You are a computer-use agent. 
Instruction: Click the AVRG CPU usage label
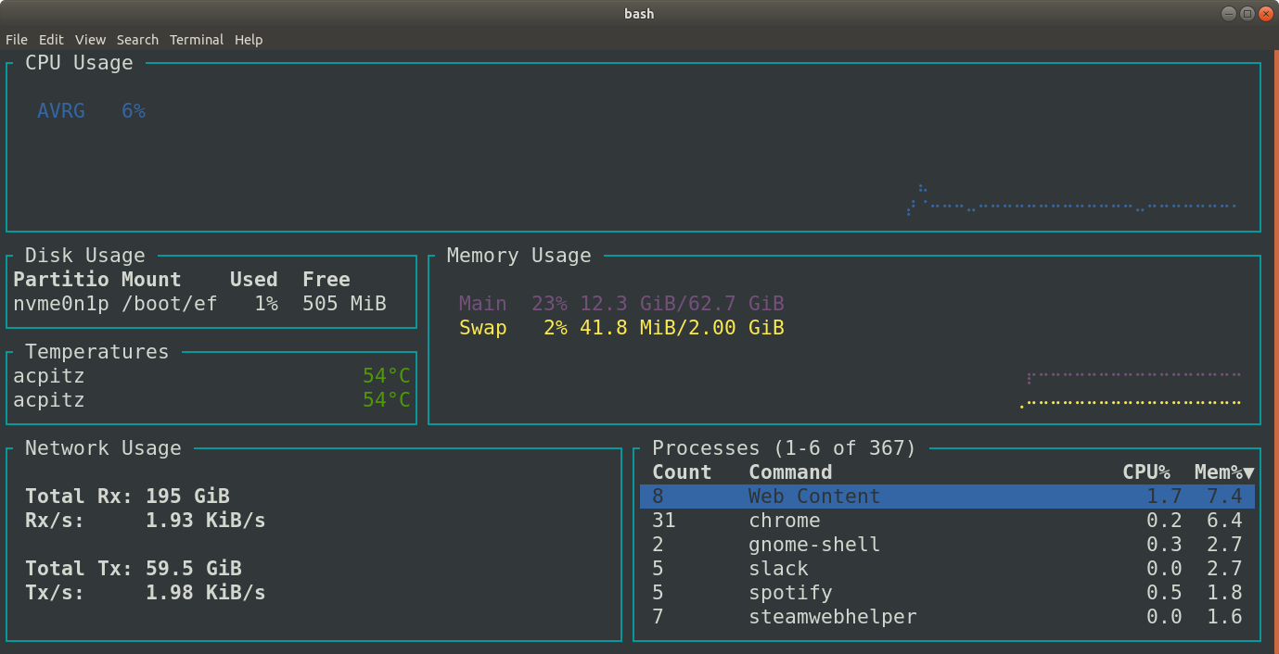tap(61, 110)
